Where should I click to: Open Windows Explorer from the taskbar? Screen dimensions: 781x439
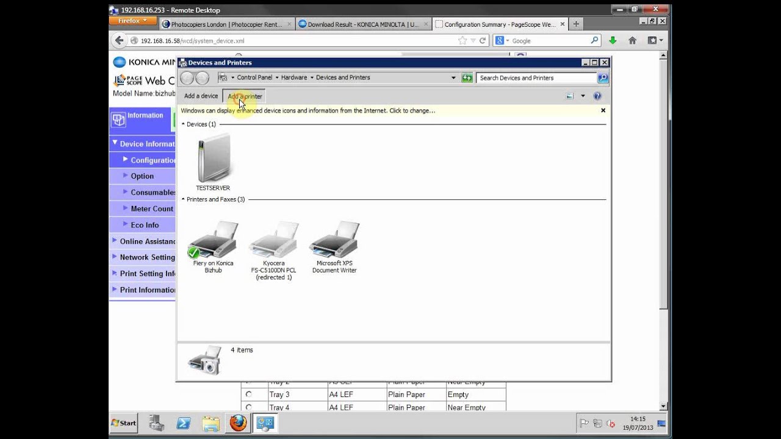(x=211, y=423)
